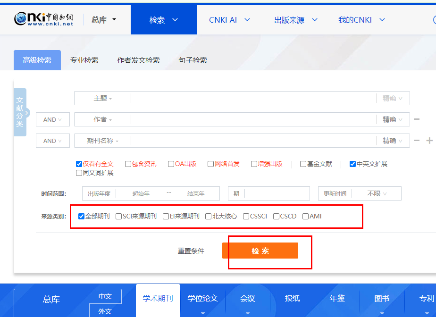The image size is (436, 318).
Task: Switch to the 专业检索 tab
Action: click(x=84, y=60)
